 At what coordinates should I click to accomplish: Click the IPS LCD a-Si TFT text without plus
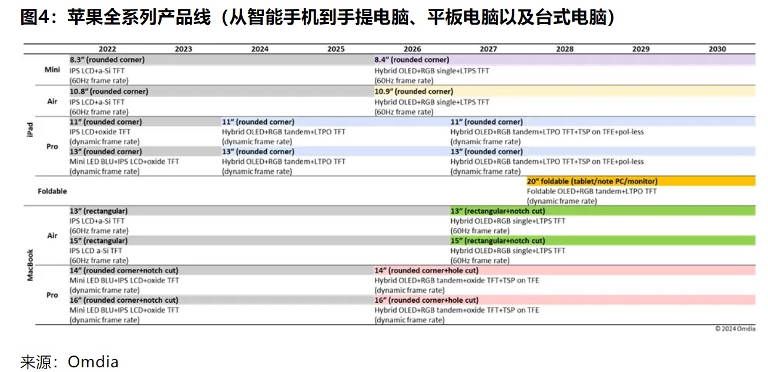click(97, 251)
